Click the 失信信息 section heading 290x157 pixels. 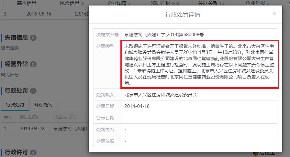point(16,37)
